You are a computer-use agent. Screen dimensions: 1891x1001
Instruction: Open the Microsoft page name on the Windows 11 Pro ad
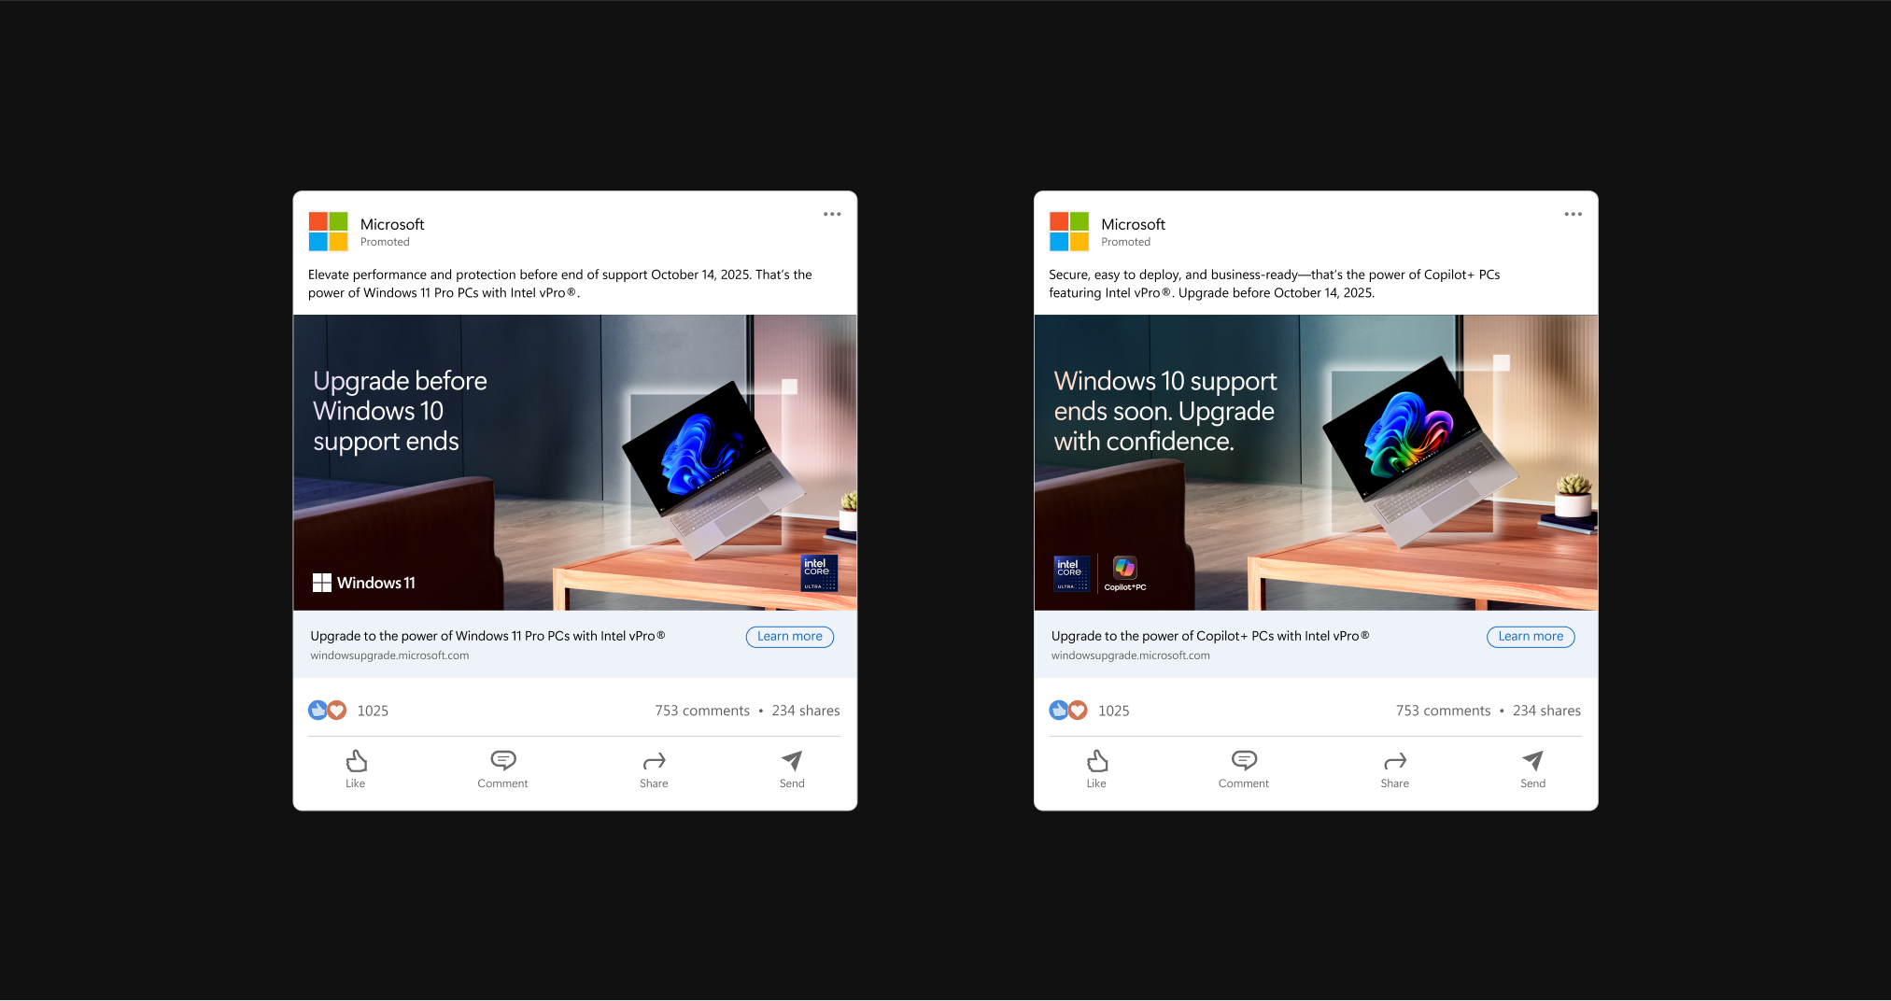point(392,224)
